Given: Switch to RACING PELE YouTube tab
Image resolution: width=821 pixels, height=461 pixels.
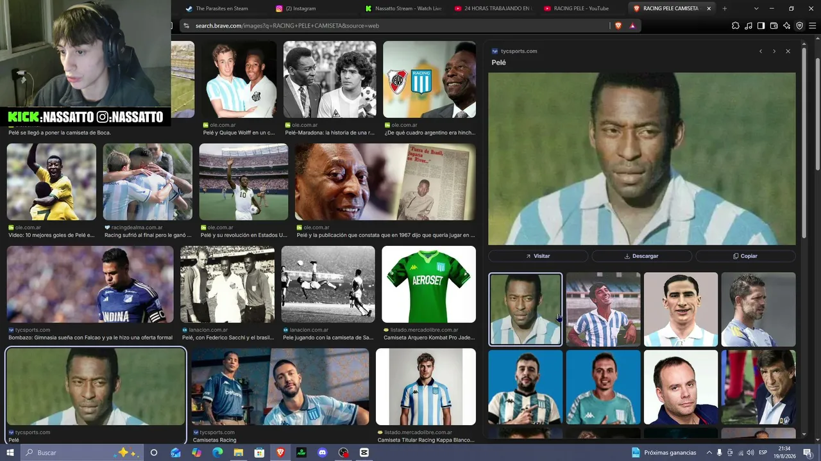Looking at the screenshot, I should (x=582, y=8).
